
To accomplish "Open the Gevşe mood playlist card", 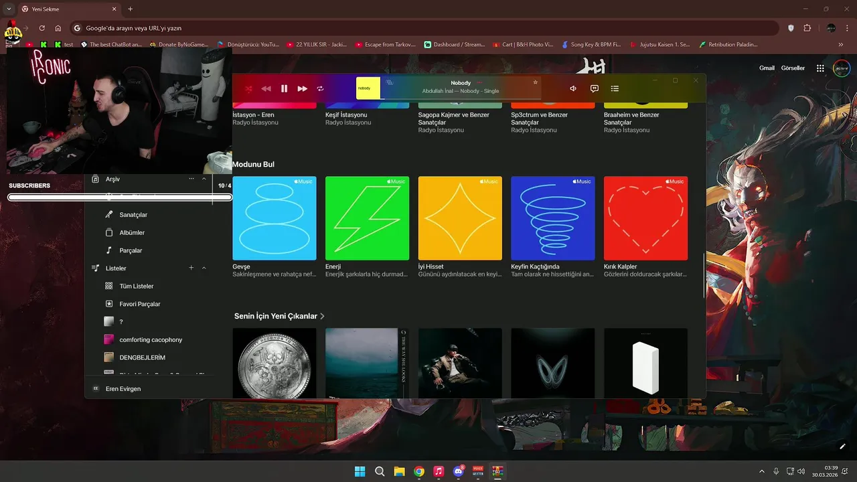I will 275,218.
